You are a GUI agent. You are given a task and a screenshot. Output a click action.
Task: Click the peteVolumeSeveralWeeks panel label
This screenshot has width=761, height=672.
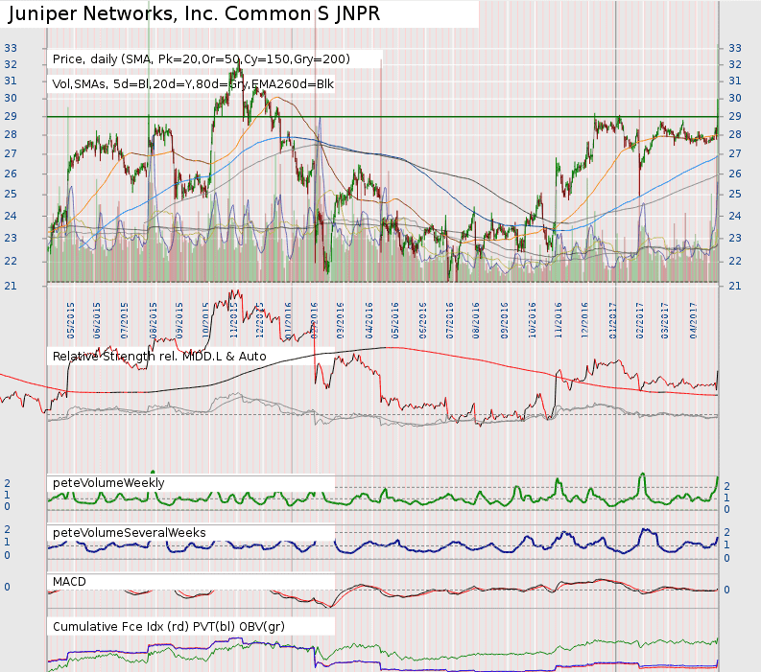point(130,533)
